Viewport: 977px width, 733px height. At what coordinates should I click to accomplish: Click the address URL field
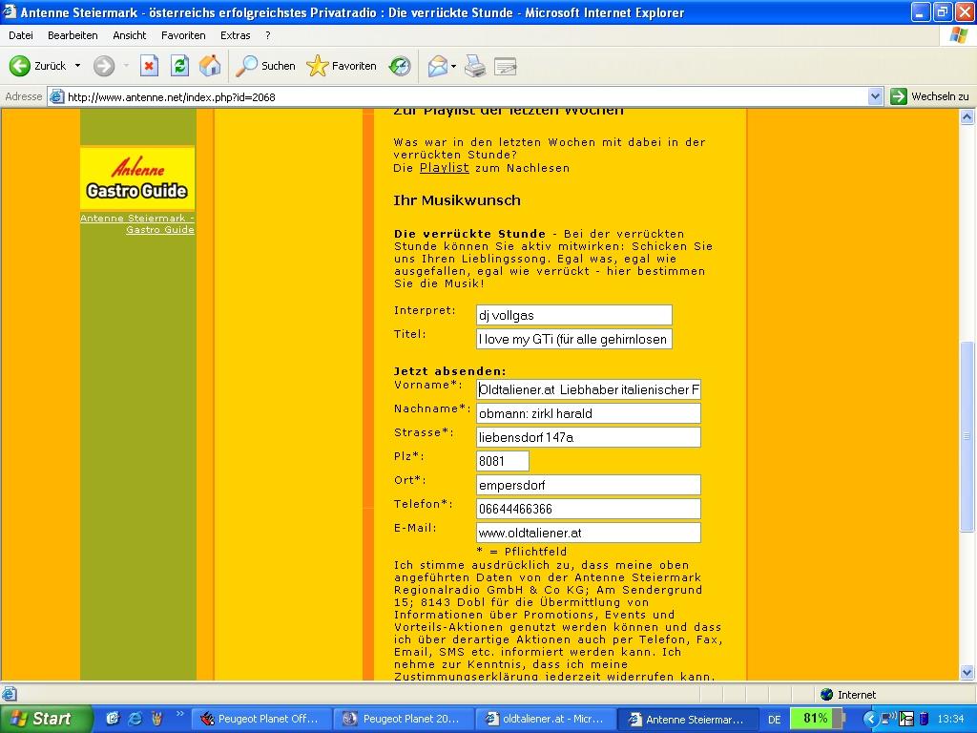click(466, 96)
